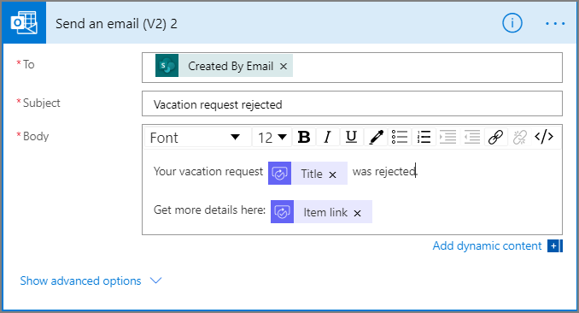This screenshot has width=579, height=313.
Task: Remove the Created By Email token
Action: click(284, 66)
